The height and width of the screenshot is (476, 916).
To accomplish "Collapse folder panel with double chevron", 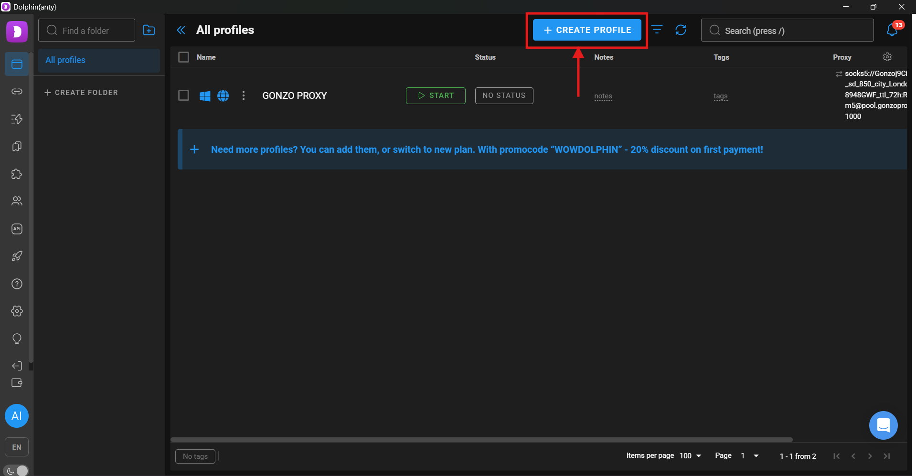I will click(x=181, y=30).
